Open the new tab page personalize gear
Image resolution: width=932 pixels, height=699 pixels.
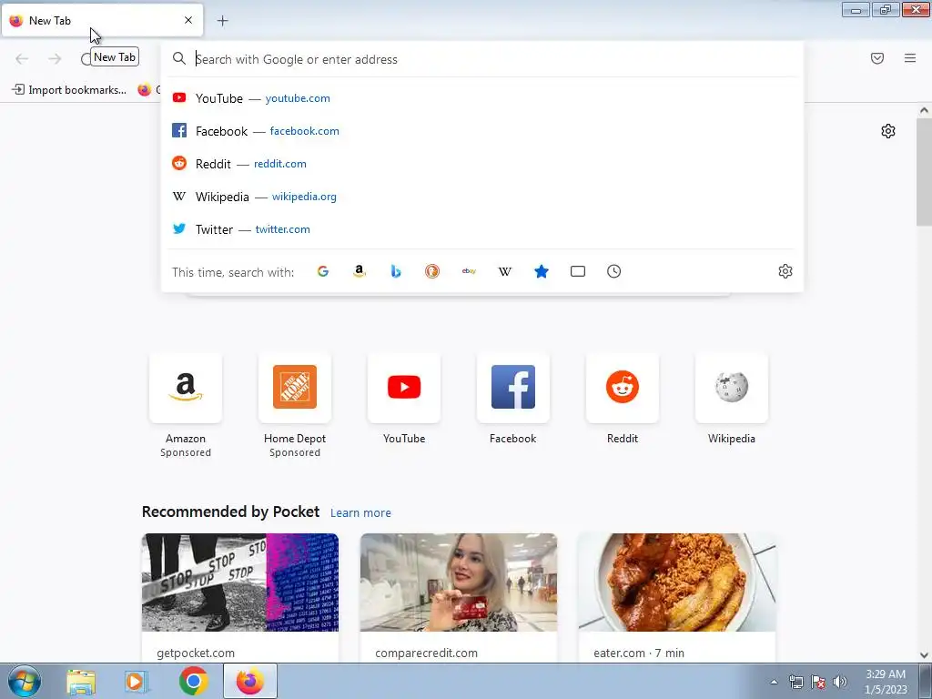(x=888, y=131)
